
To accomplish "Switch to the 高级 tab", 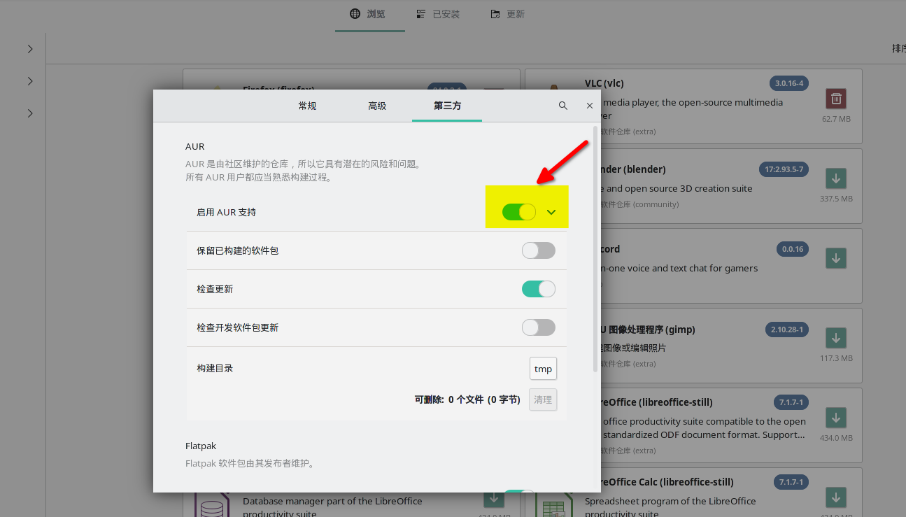I will [377, 106].
